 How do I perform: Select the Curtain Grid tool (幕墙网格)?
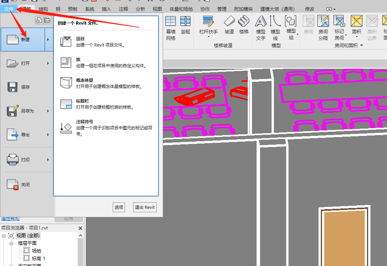pyautogui.click(x=170, y=28)
